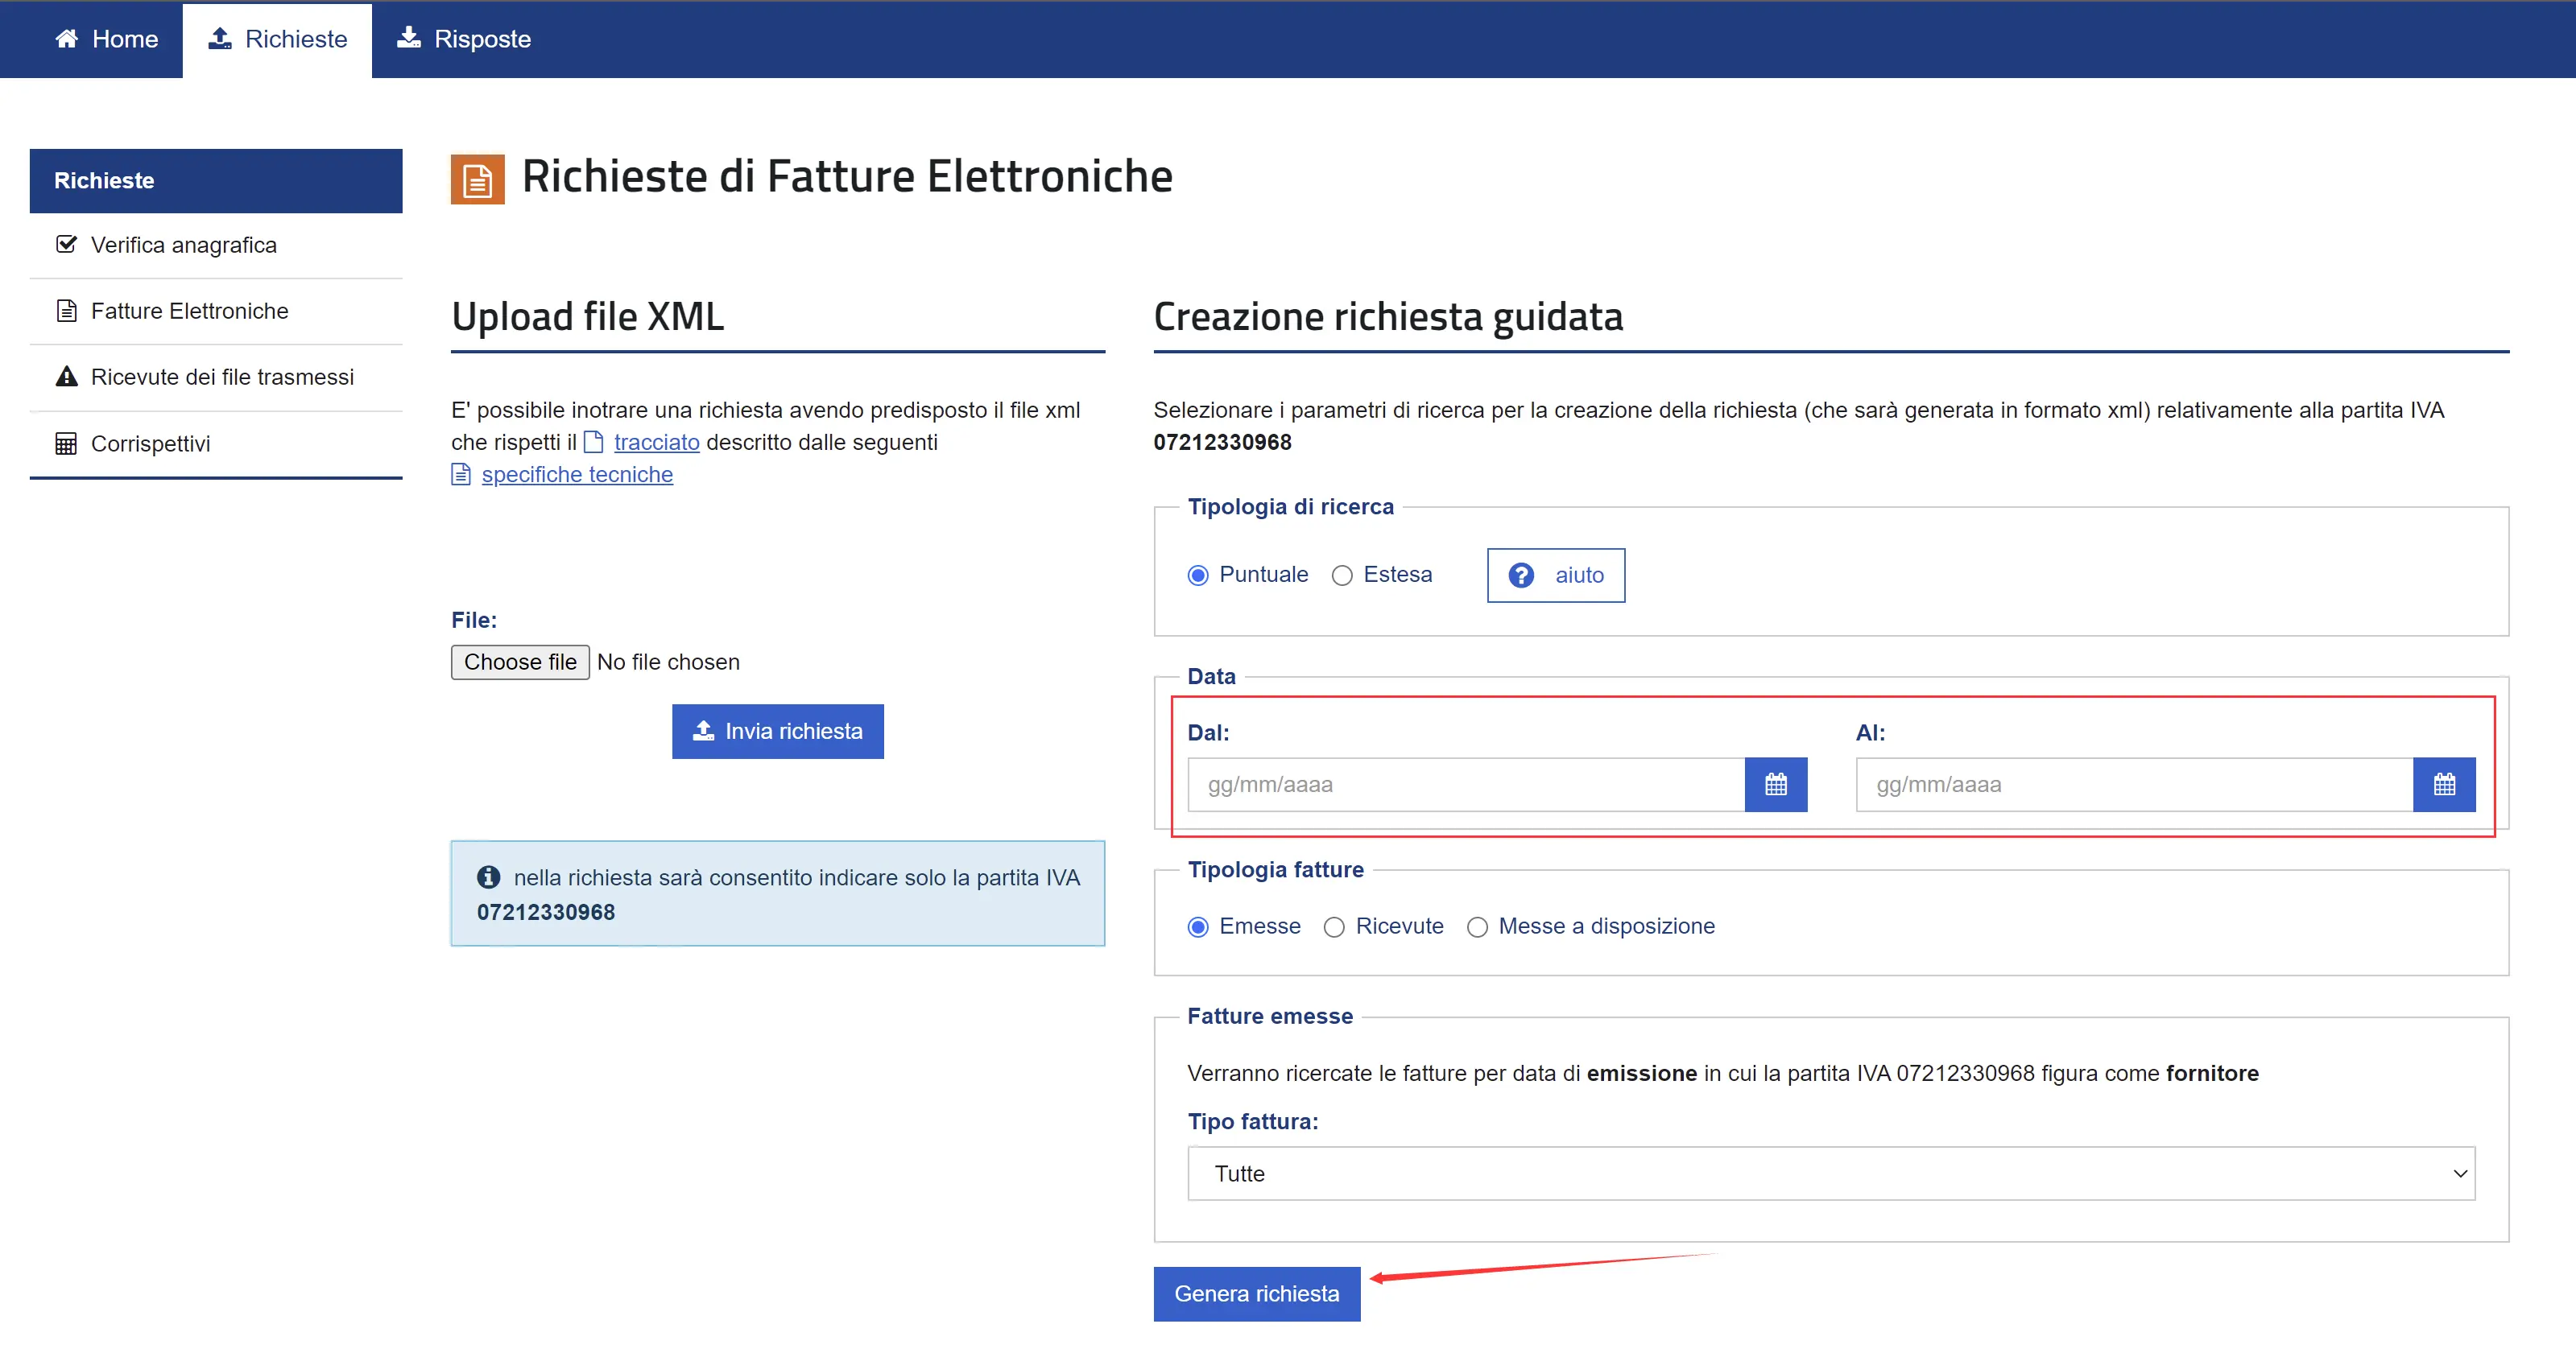The height and width of the screenshot is (1353, 2576).
Task: Select the Estesa search type
Action: coord(1342,575)
